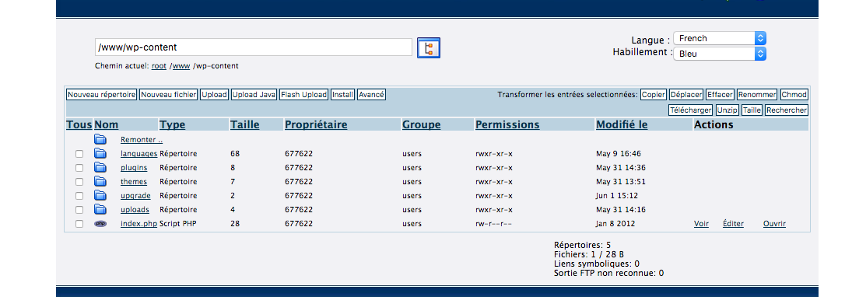This screenshot has height=297, width=852.
Task: Select all entries via Tous header
Action: (x=79, y=125)
